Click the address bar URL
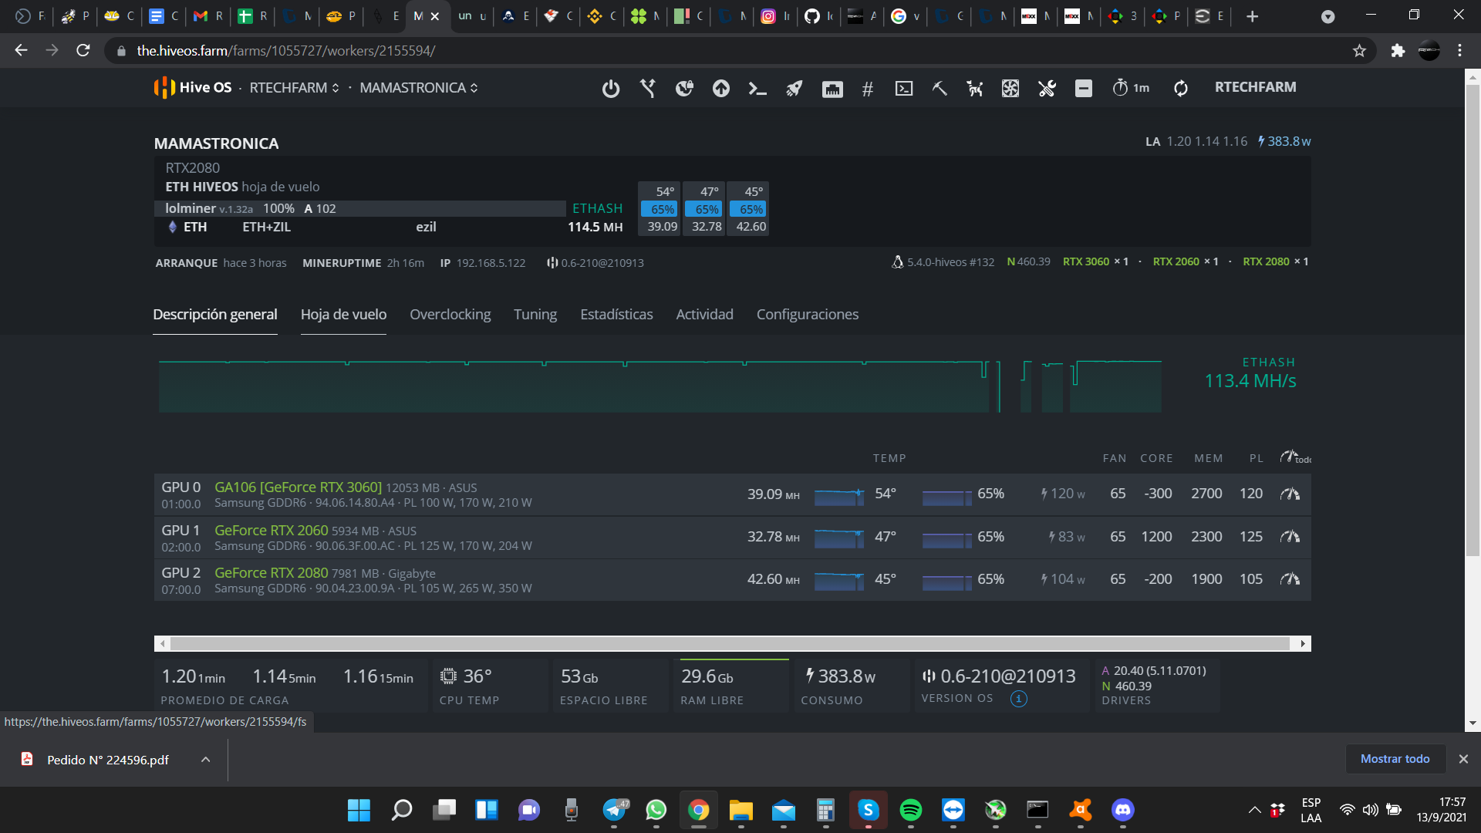 [x=285, y=51]
